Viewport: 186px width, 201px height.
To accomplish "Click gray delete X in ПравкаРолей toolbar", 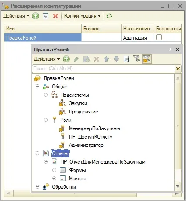I will [96, 59].
